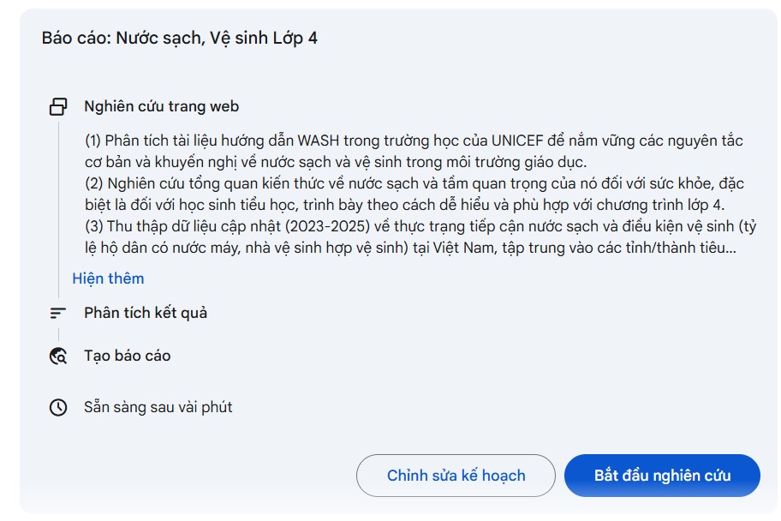The image size is (781, 521).
Task: Open plan editing with "Chỉnh sửa kế hoạch"
Action: click(x=455, y=475)
